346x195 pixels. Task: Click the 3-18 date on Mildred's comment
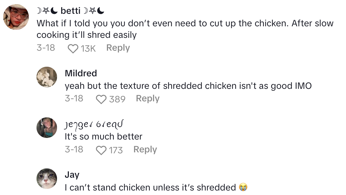click(74, 98)
